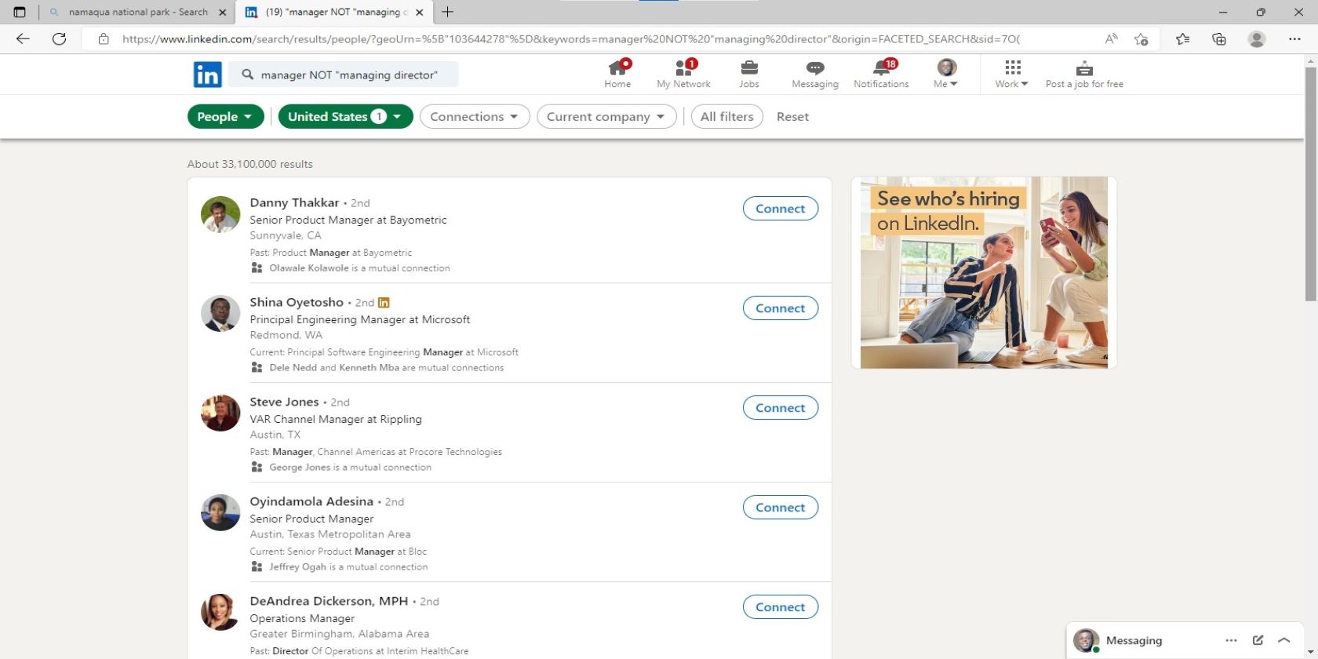Open My Network in the nav bar

pyautogui.click(x=683, y=75)
